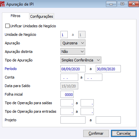The width and height of the screenshot is (139, 139).
Task: Click the Tipo de Operação para entradas label
Action: [x=30, y=111]
